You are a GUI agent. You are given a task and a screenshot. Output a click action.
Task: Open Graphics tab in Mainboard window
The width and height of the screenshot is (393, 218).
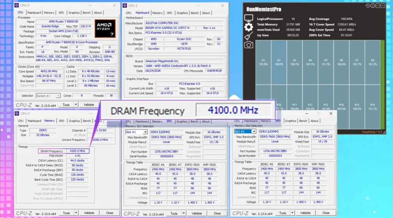coord(182,13)
